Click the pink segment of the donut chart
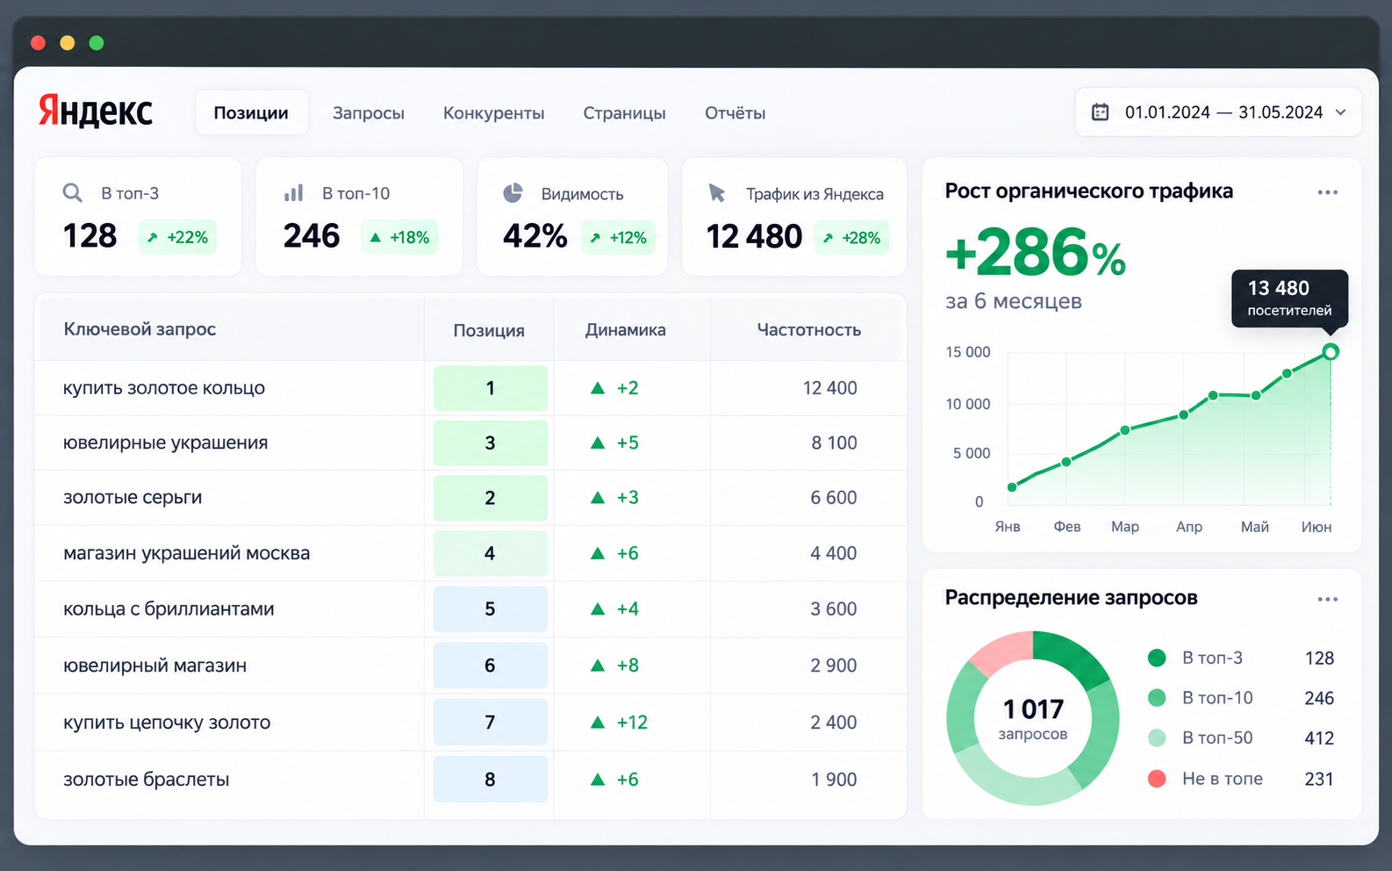1392x871 pixels. (x=1002, y=652)
